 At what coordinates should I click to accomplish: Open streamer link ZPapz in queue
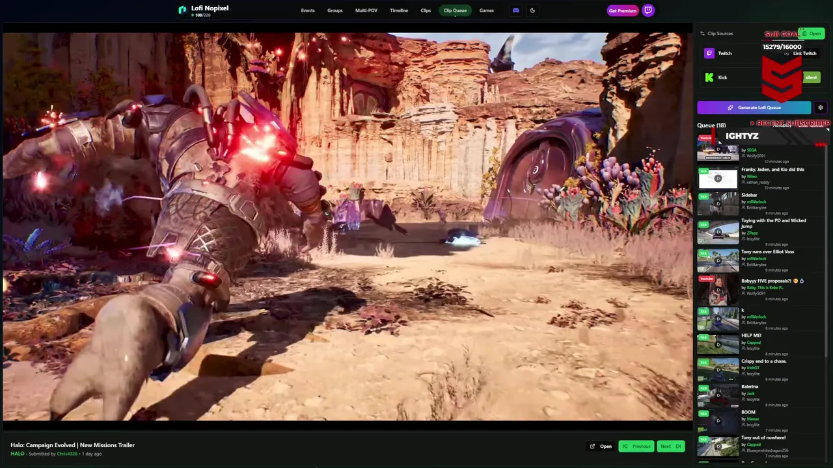pyautogui.click(x=752, y=233)
